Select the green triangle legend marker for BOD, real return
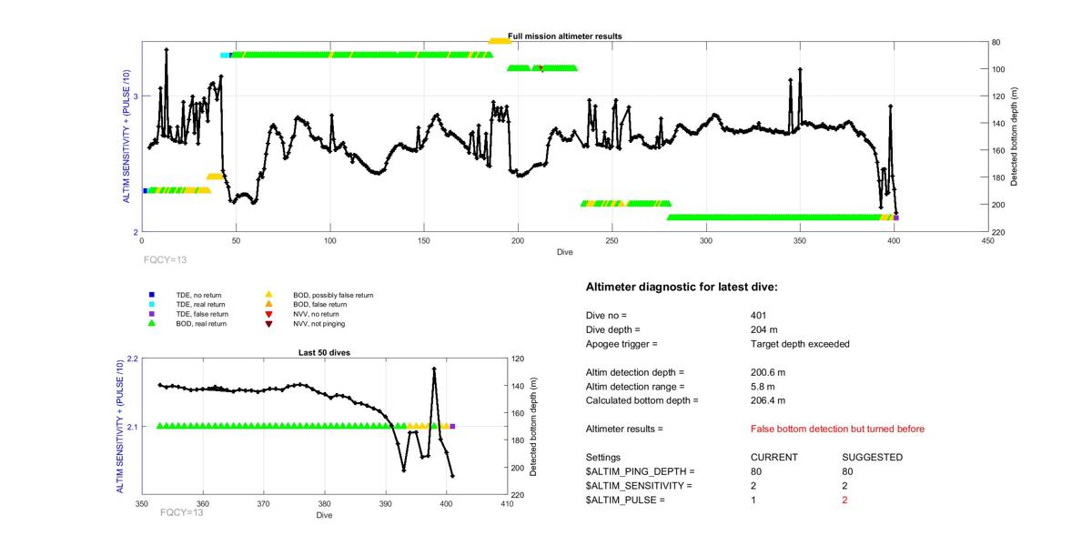The height and width of the screenshot is (556, 1092). (x=152, y=323)
